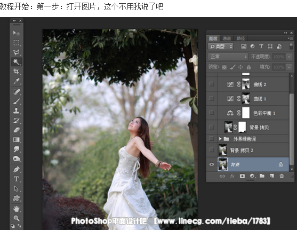
Task: Select the Gradient tool
Action: coord(17,140)
